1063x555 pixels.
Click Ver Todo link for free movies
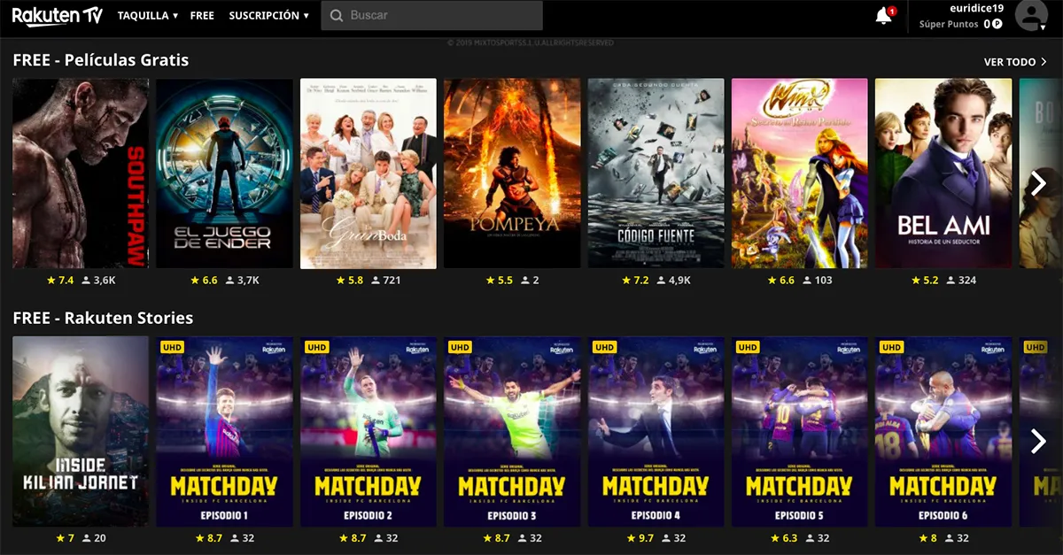coord(1015,62)
